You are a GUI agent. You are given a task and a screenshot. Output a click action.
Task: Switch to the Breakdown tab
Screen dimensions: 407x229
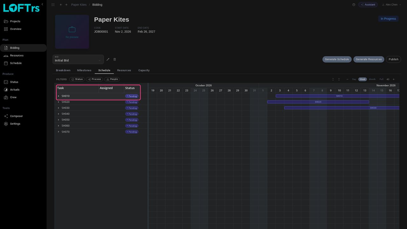click(63, 70)
